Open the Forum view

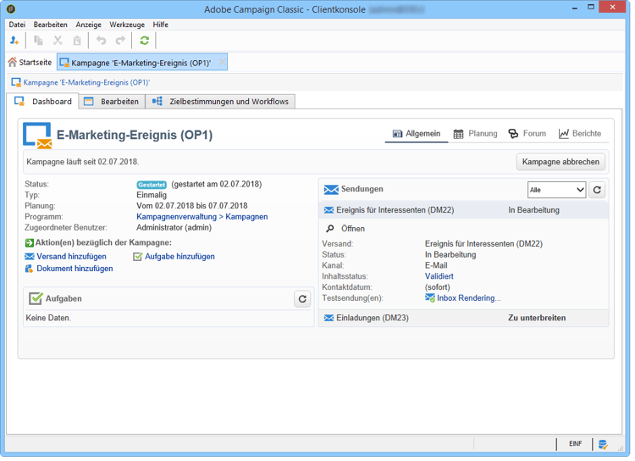pos(527,134)
